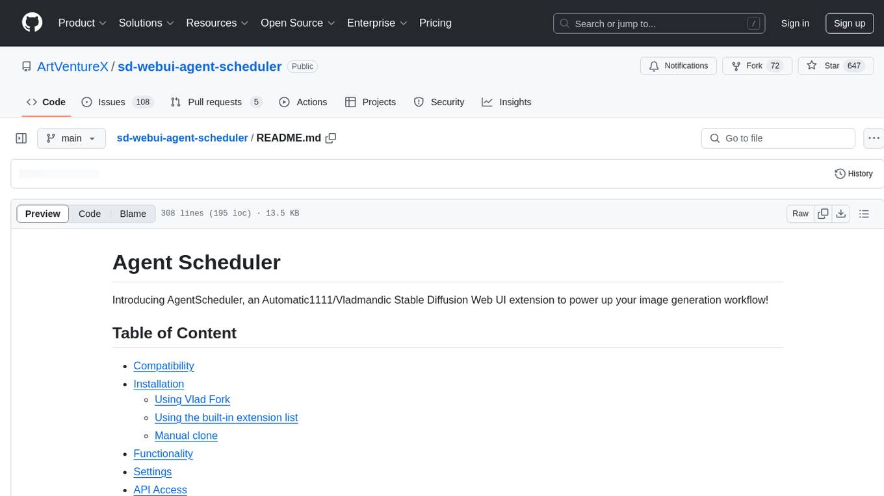Switch to the Insights tab
The width and height of the screenshot is (884, 496).
pos(506,102)
